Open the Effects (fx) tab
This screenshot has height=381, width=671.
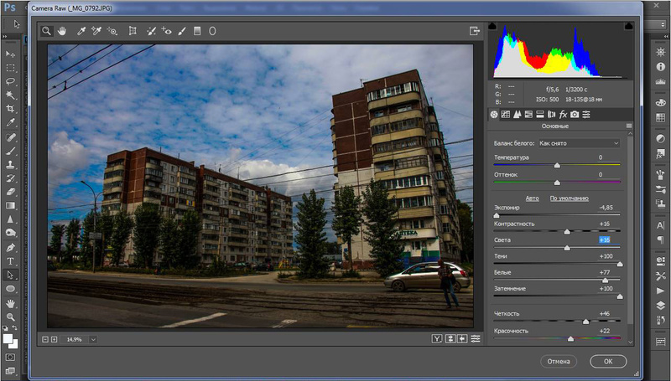563,114
